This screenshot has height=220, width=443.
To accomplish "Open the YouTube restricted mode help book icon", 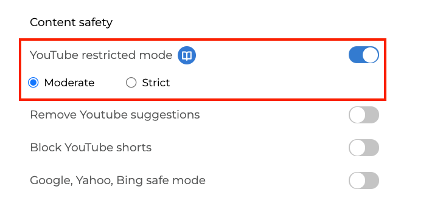I will point(186,55).
